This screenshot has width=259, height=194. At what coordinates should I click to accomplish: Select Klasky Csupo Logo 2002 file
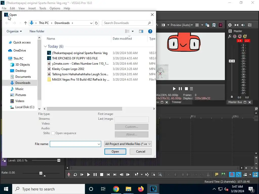point(68,69)
